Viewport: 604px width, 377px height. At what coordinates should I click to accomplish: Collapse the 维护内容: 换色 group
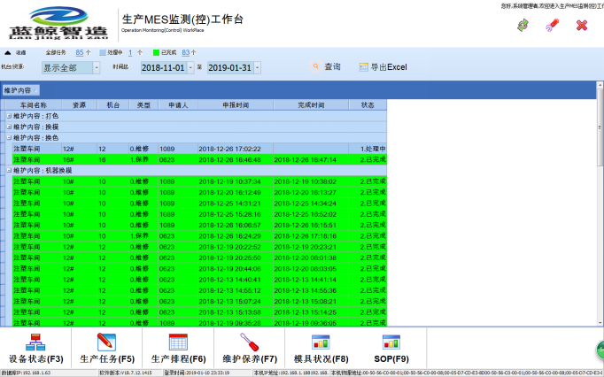[x=9, y=137]
